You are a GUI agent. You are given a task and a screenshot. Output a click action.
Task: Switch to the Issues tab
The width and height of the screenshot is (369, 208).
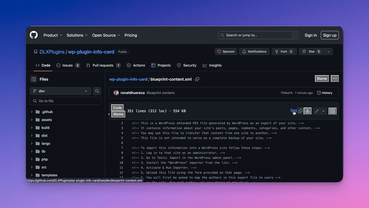click(68, 65)
